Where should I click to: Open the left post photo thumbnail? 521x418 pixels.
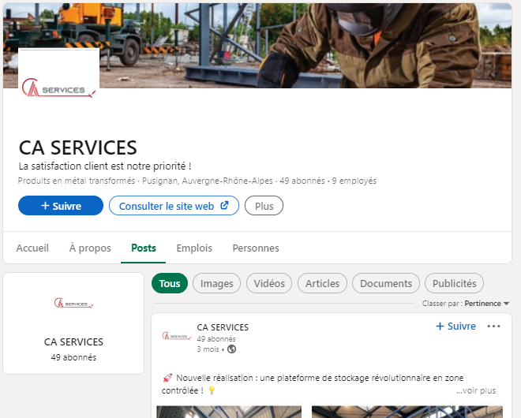[x=229, y=412]
